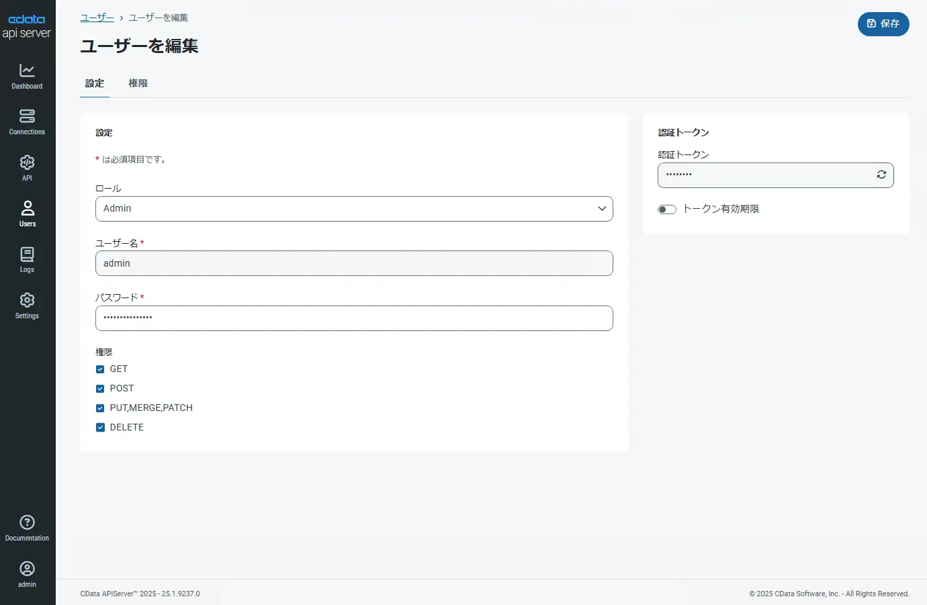Disable the DELETE permission checkbox
The image size is (927, 605).
[100, 427]
